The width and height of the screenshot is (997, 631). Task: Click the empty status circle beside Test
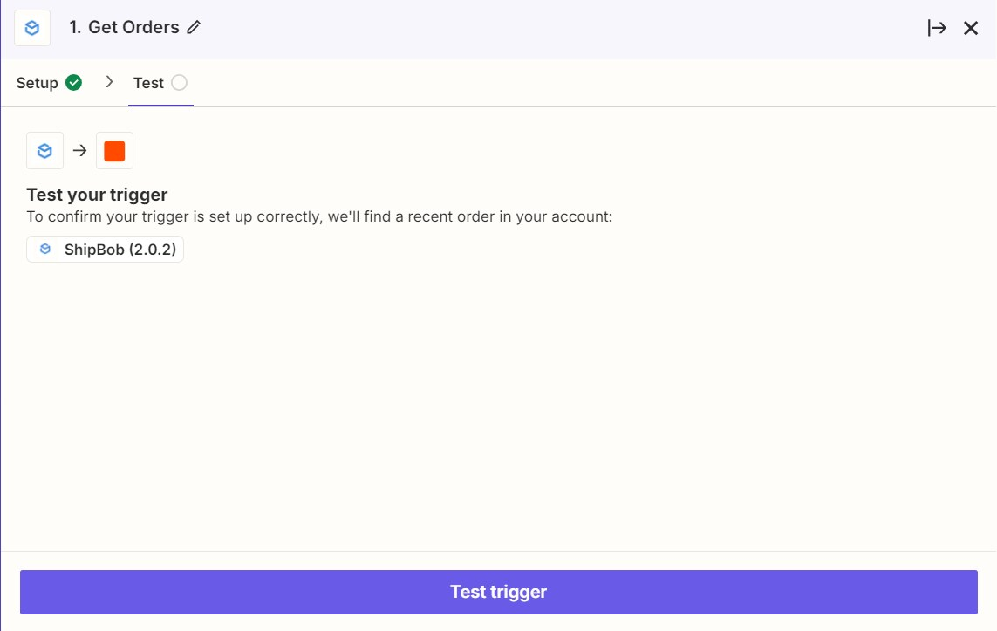[x=181, y=81]
